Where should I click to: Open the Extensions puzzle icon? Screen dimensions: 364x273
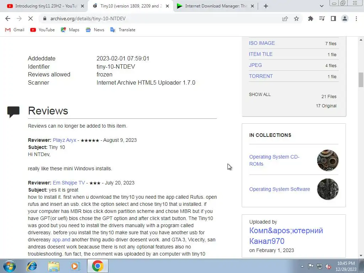click(310, 18)
